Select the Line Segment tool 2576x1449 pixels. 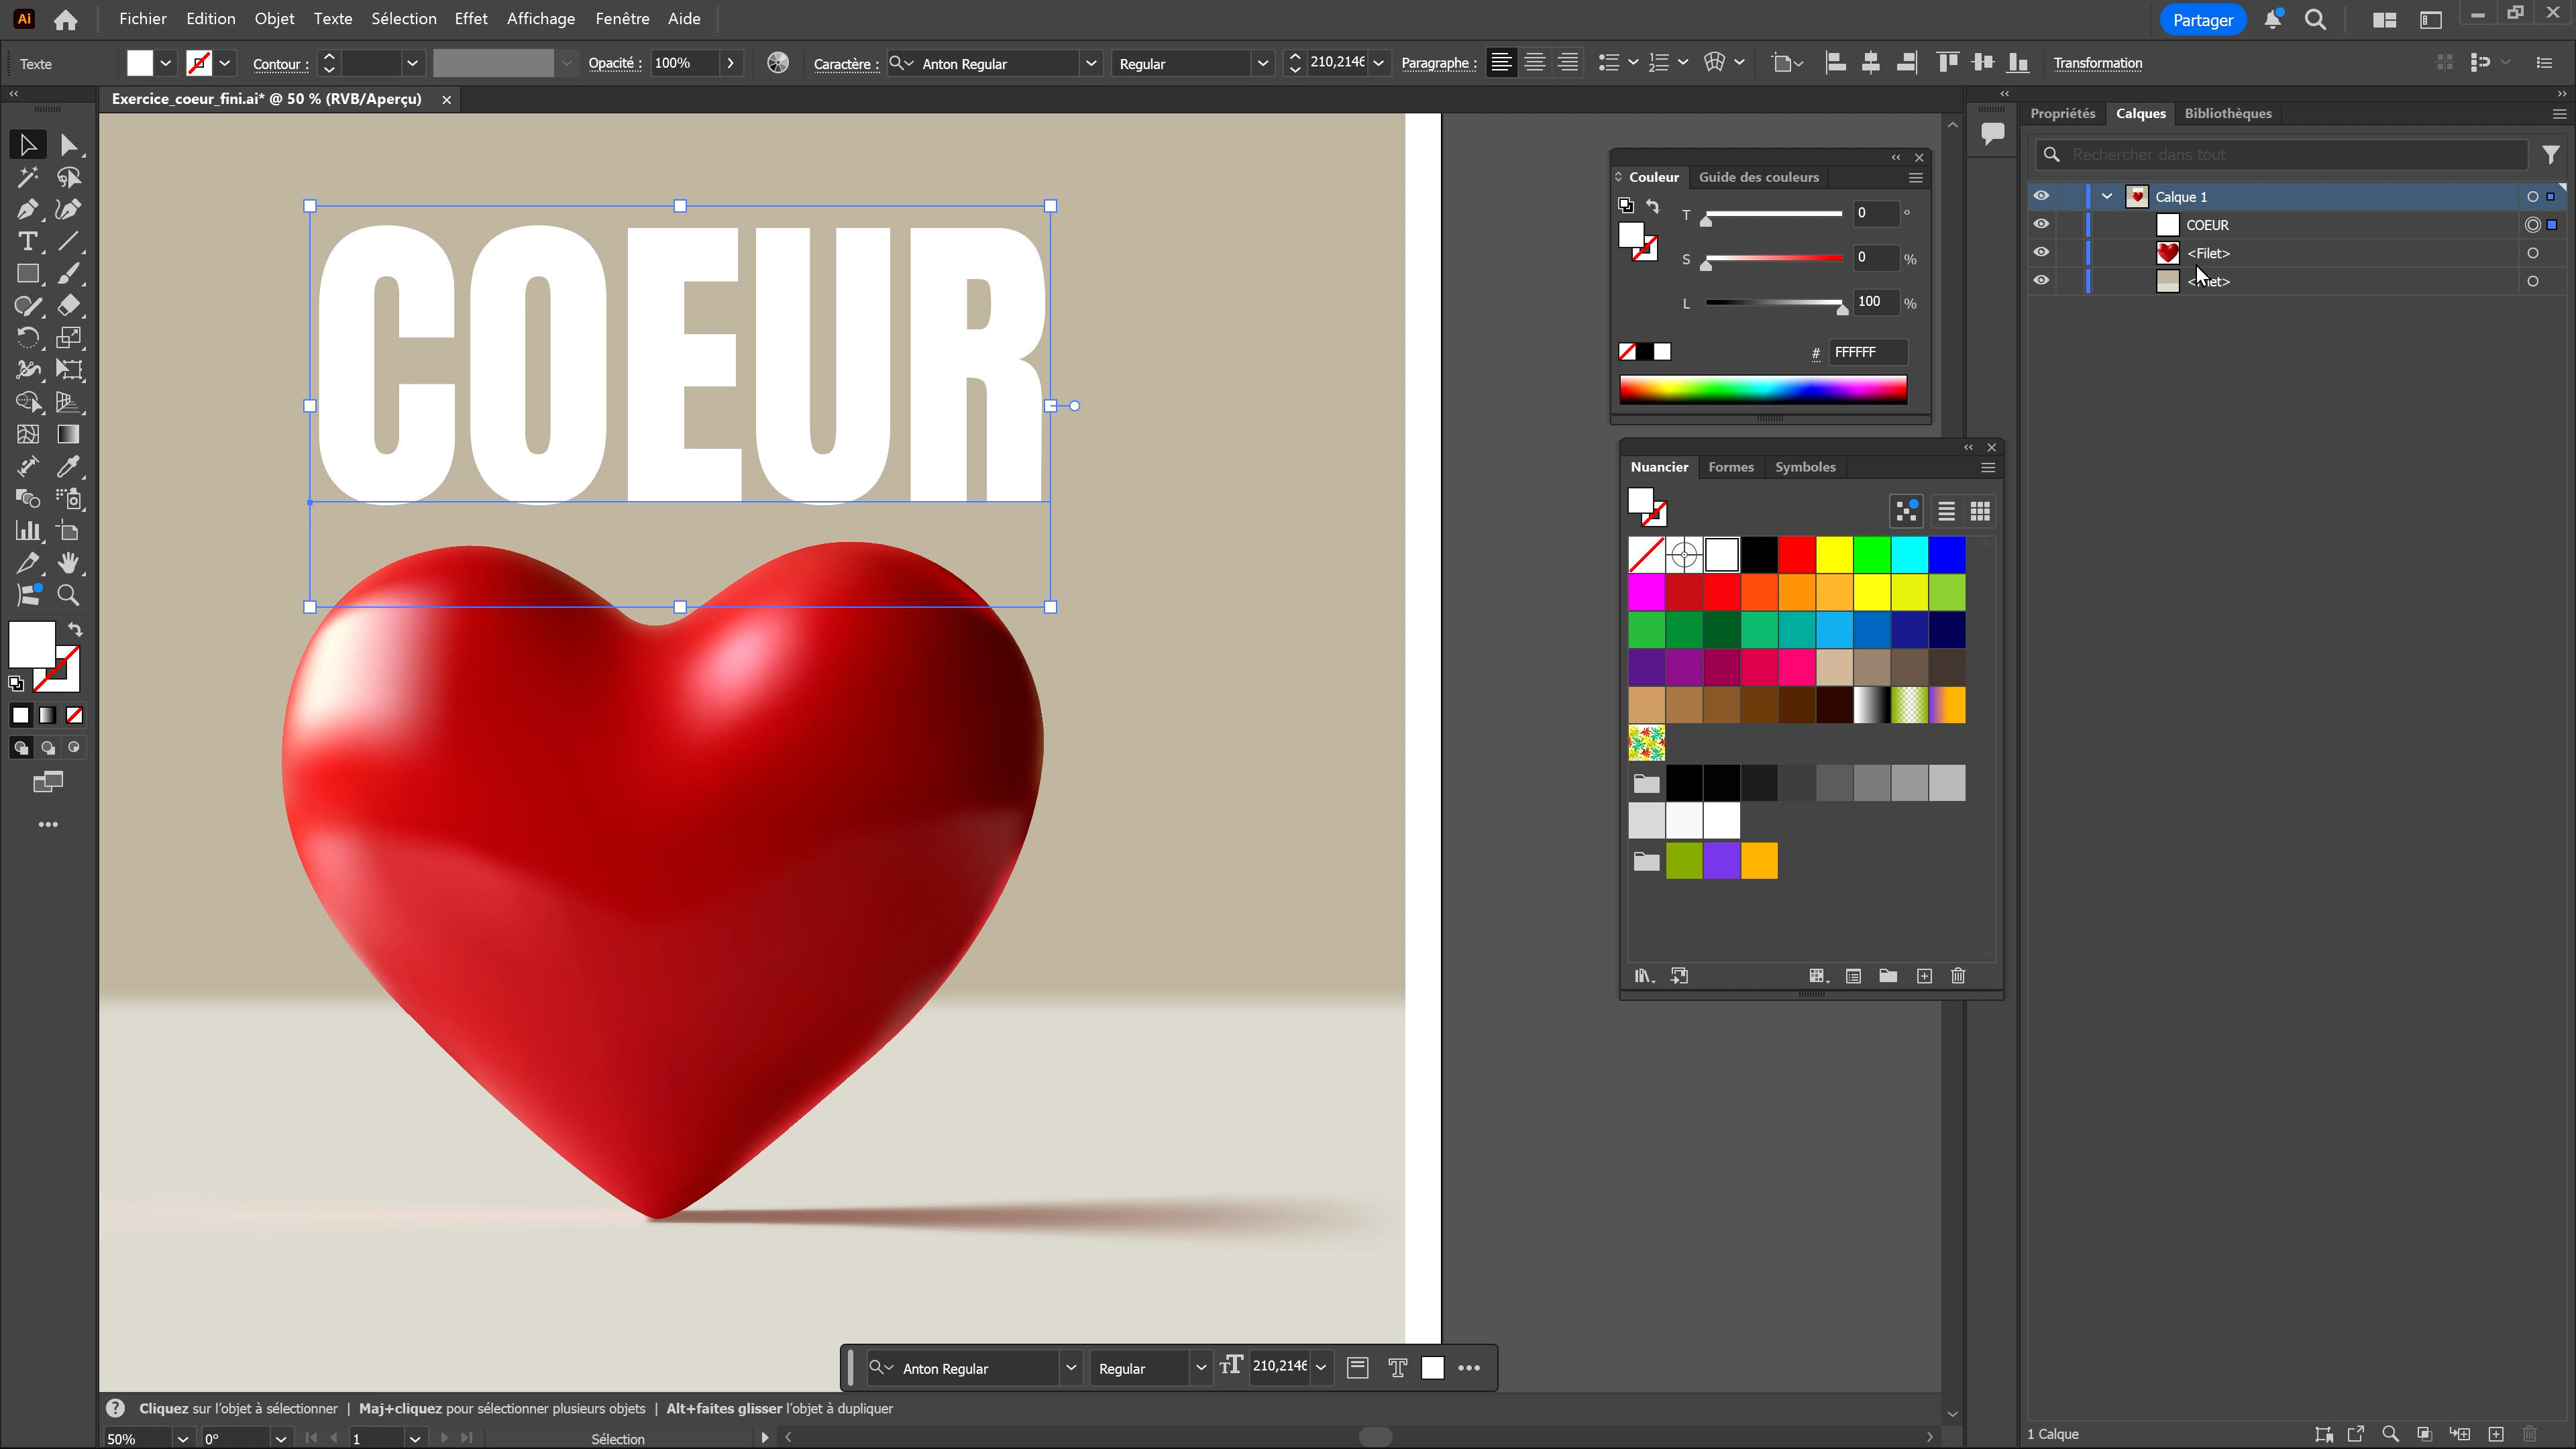pos(68,241)
